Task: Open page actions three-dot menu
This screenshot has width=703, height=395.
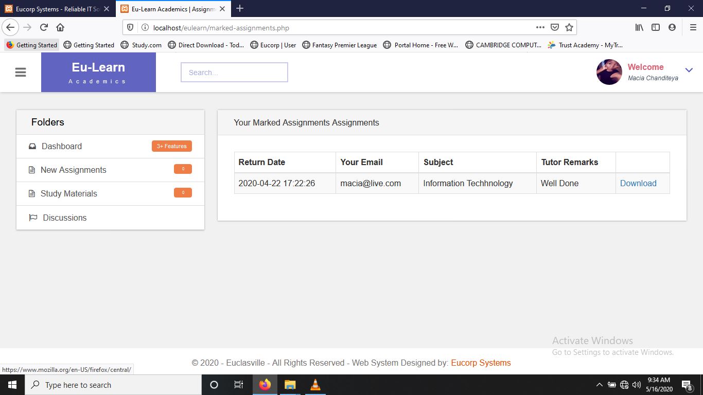Action: click(x=540, y=28)
